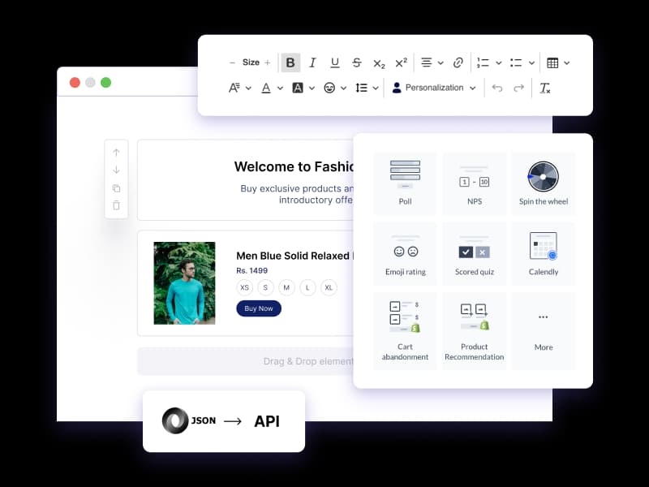Clear text formatting
The height and width of the screenshot is (487, 649).
[545, 88]
